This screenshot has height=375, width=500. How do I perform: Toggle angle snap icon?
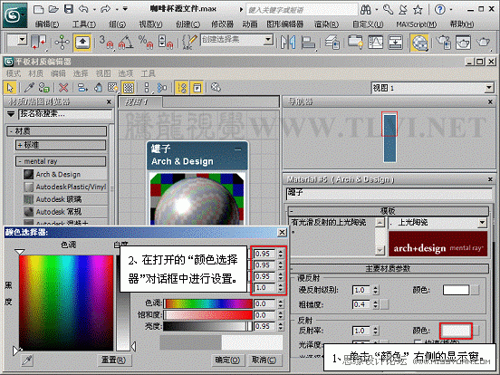[126, 42]
